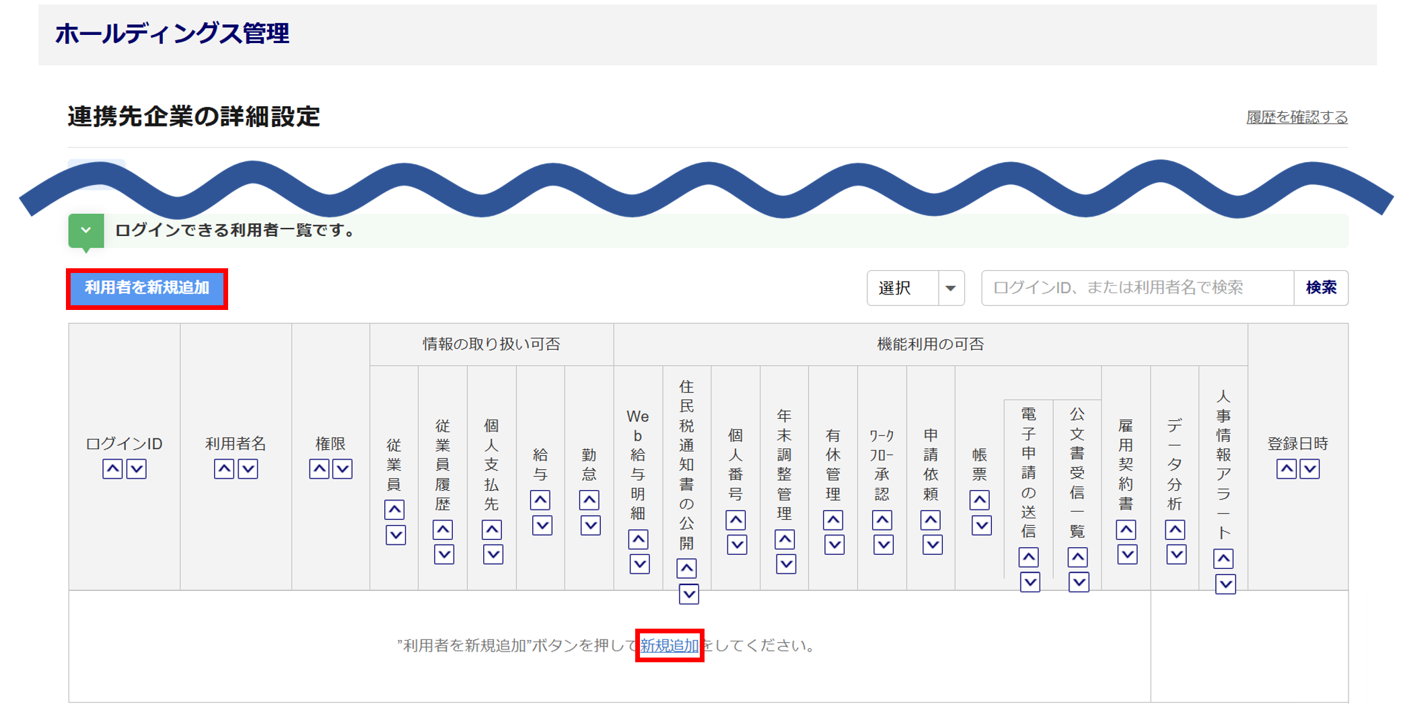Sort Web給与明細 column ascending
Image resolution: width=1403 pixels, height=710 pixels.
(x=638, y=539)
